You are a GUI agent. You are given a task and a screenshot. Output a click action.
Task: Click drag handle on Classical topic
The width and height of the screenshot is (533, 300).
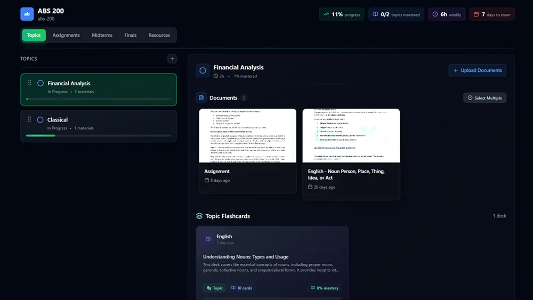click(30, 120)
